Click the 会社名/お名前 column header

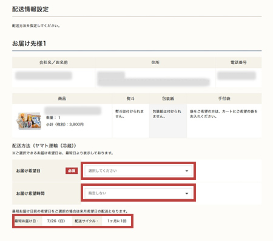pos(53,62)
